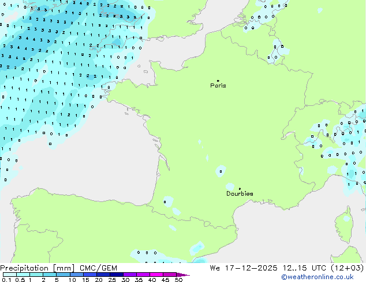
Task: Pick the 20–25 mm legend color swatch
Action: tap(103, 275)
